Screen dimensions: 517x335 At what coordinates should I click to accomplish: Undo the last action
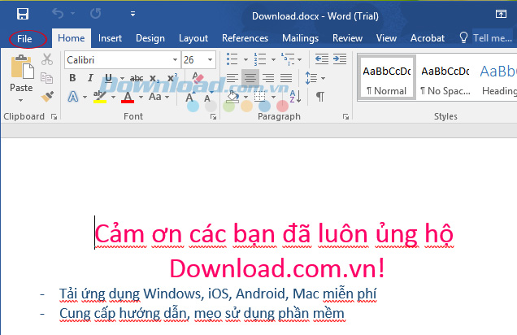pyautogui.click(x=58, y=14)
